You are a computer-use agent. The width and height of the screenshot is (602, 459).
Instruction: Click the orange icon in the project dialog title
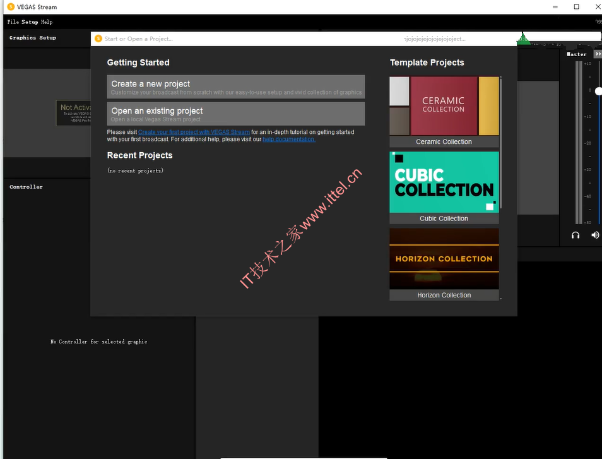tap(98, 39)
